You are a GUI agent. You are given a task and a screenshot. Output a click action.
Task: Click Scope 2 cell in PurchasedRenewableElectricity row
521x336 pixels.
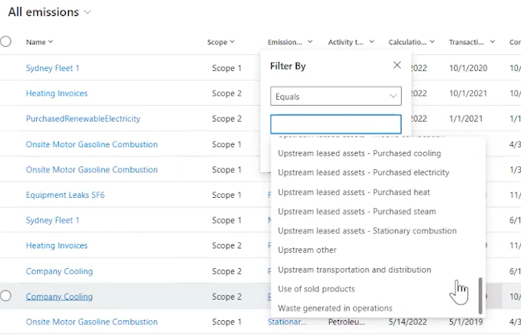coord(227,119)
